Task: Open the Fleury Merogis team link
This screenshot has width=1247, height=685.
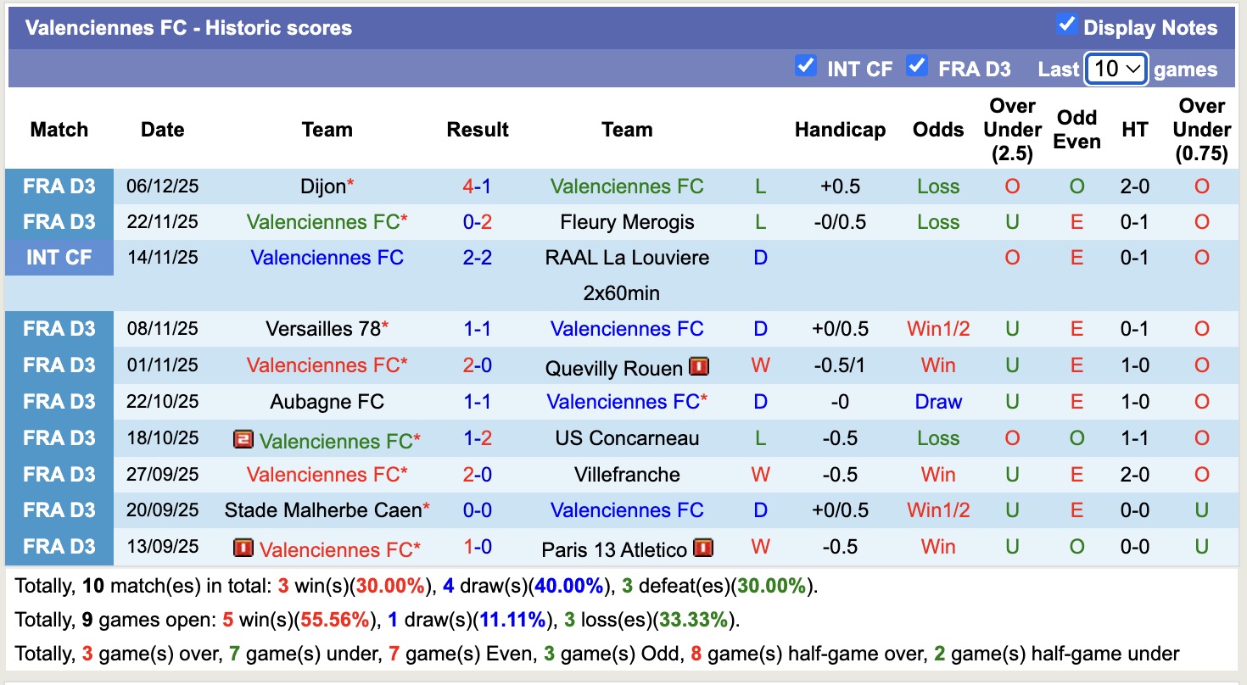Action: point(627,222)
